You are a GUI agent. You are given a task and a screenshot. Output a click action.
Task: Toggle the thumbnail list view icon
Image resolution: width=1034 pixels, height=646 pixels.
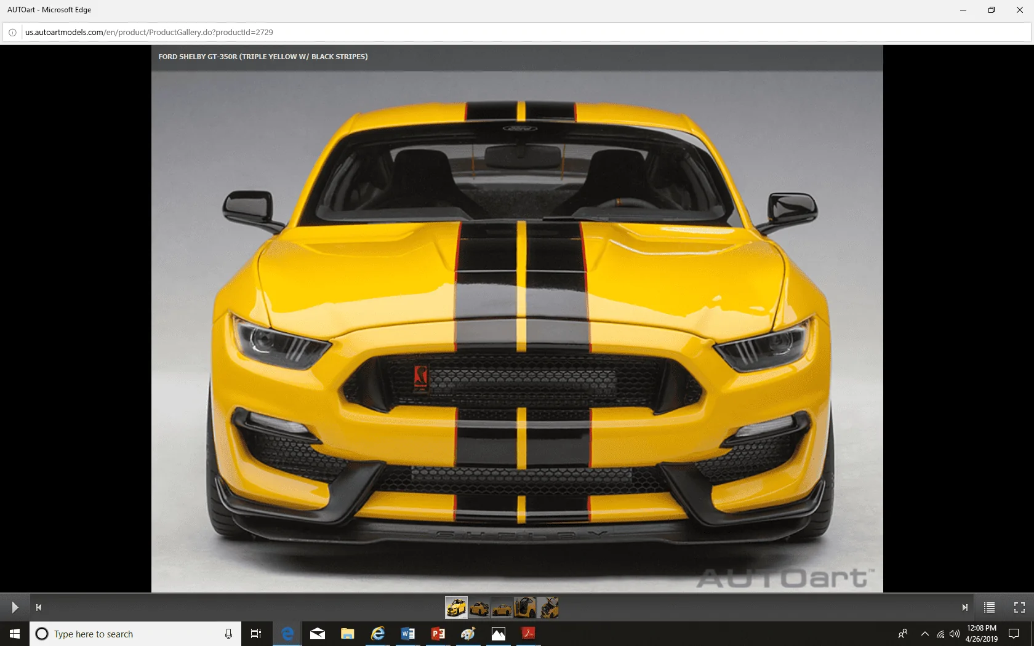989,607
